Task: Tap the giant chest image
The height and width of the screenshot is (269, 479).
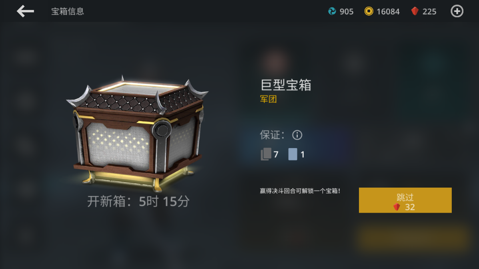Action: [x=138, y=133]
